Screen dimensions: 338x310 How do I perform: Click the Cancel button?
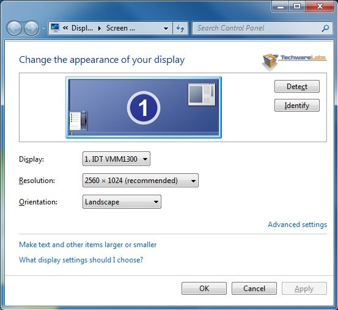(254, 289)
